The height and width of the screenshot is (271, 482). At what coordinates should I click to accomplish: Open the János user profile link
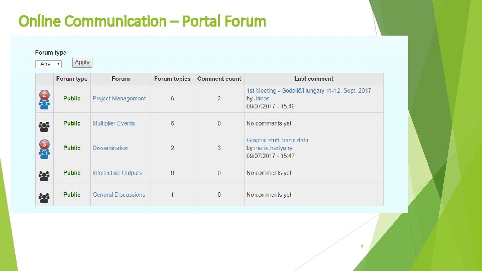tap(262, 99)
